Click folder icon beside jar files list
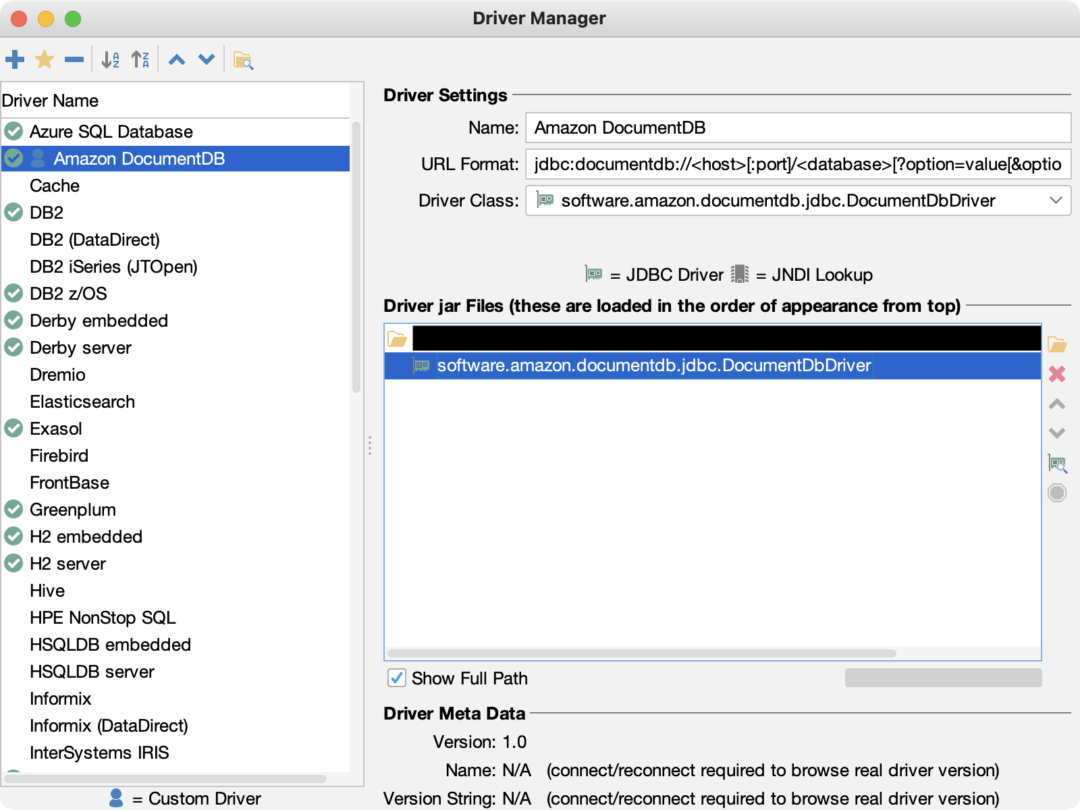The image size is (1080, 810). [1057, 344]
